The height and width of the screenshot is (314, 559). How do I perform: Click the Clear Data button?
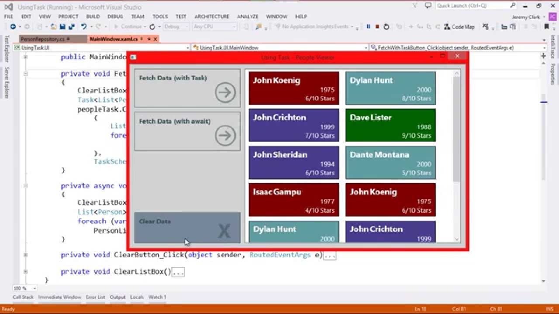(187, 228)
